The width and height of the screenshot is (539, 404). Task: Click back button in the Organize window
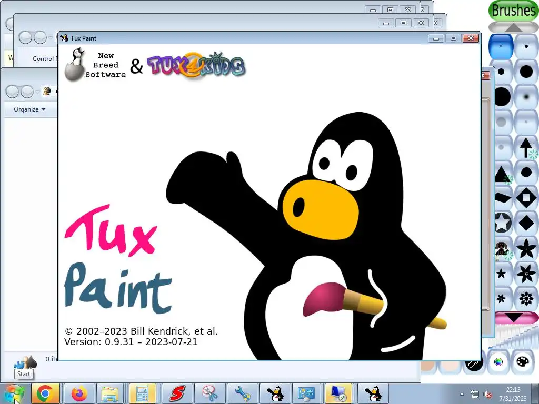12,92
